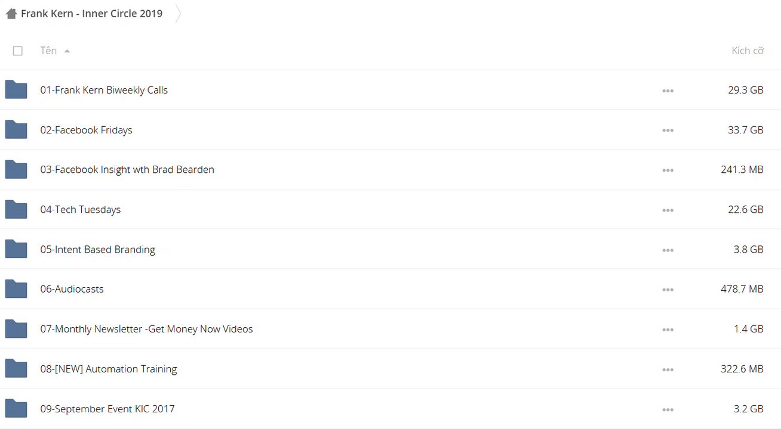Click folder icon for 06-Audiocasts

[x=16, y=289]
